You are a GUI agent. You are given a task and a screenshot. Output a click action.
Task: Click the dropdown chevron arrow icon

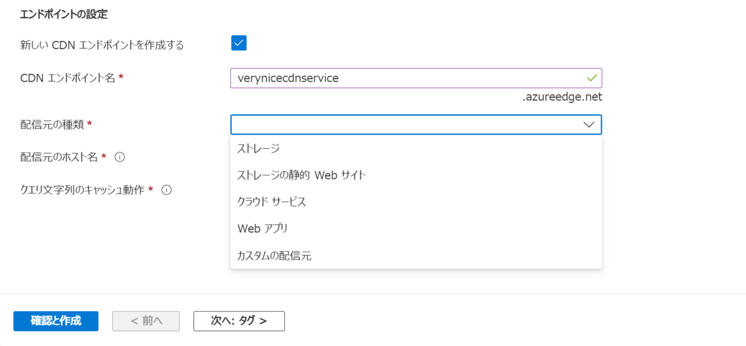(x=589, y=125)
